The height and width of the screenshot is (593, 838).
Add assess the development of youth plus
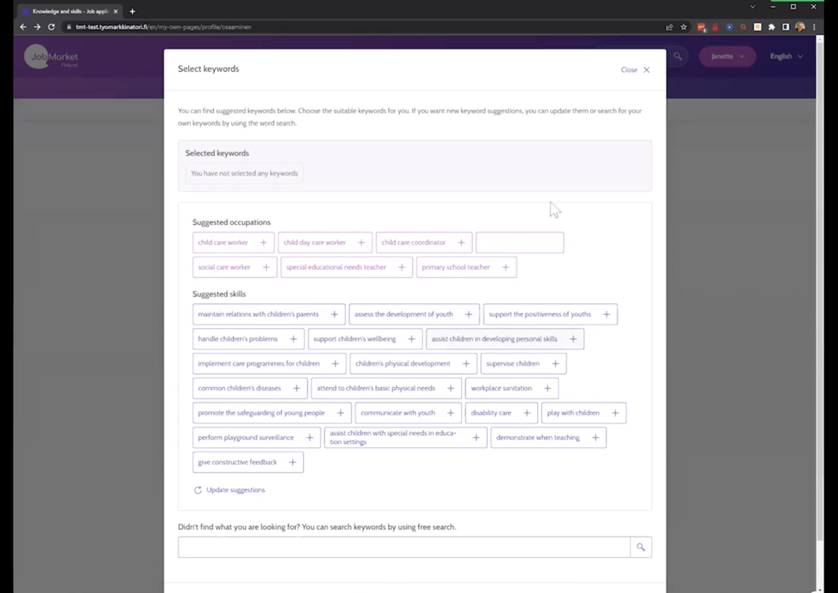click(x=469, y=314)
